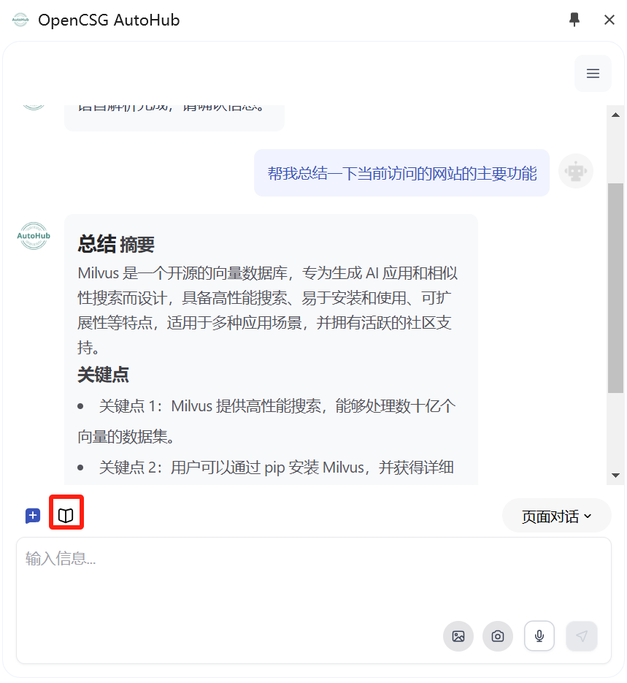Viewport: 627px width, 683px height.
Task: Click the robot user avatar
Action: (x=576, y=171)
